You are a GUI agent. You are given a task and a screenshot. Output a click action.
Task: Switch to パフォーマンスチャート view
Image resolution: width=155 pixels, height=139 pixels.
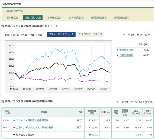click(x=61, y=35)
